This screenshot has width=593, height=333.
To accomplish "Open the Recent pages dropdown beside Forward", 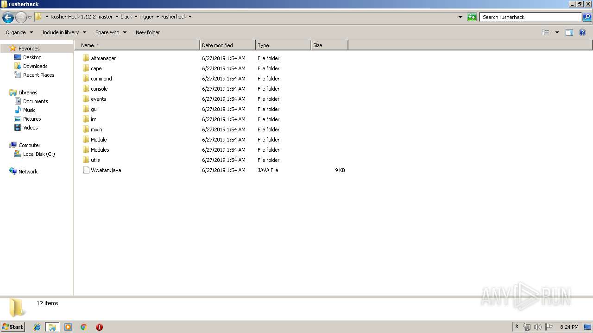I will (30, 18).
